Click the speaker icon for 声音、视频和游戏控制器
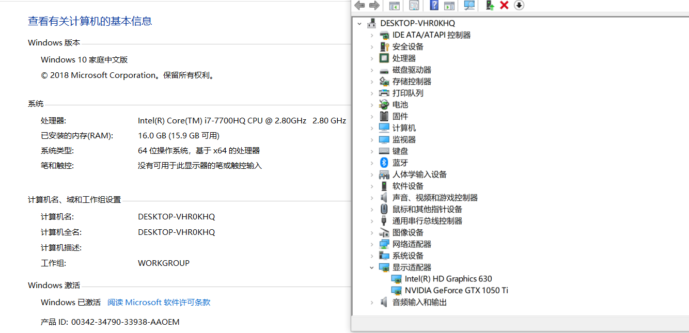The image size is (689, 333). pos(384,198)
